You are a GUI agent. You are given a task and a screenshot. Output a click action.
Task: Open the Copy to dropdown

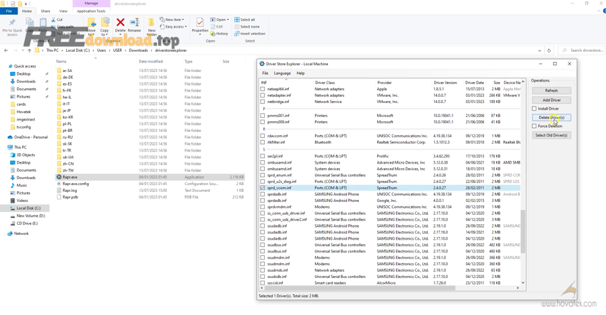tap(104, 32)
